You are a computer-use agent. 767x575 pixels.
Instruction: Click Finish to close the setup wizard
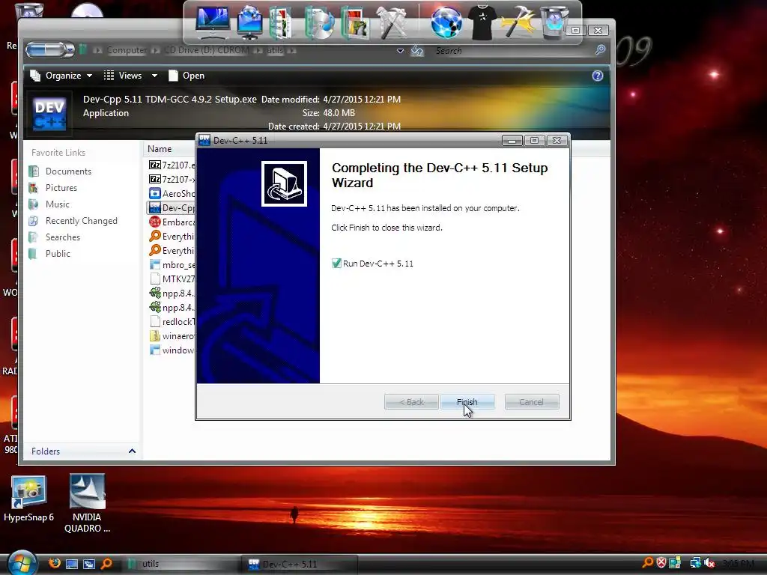coord(467,402)
